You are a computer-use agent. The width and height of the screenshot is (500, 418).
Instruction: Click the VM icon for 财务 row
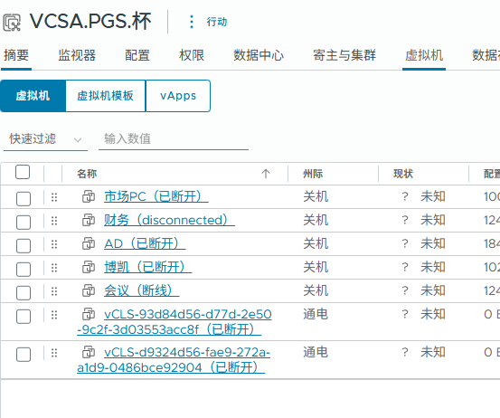(89, 220)
